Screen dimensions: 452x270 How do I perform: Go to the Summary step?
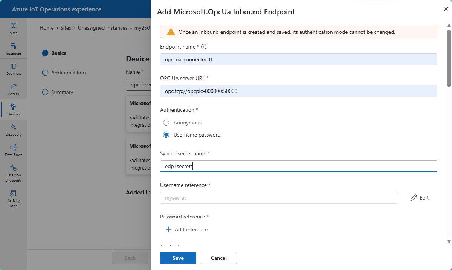coord(62,92)
